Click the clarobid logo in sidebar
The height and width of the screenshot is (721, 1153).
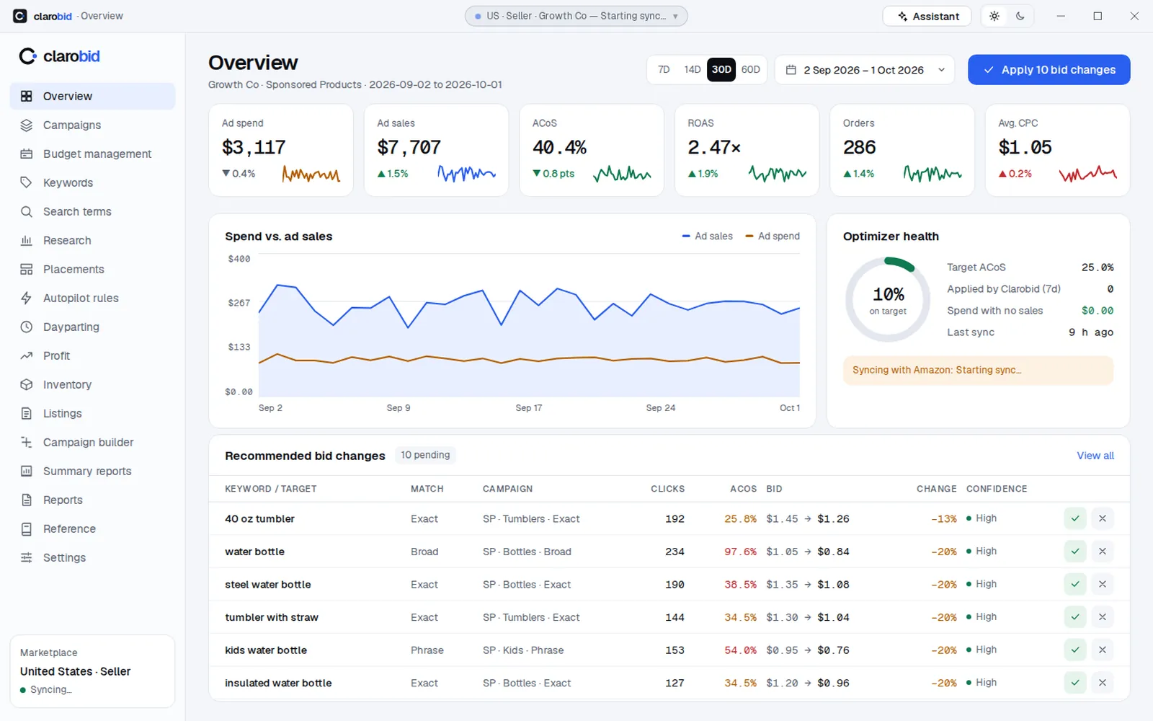click(59, 56)
